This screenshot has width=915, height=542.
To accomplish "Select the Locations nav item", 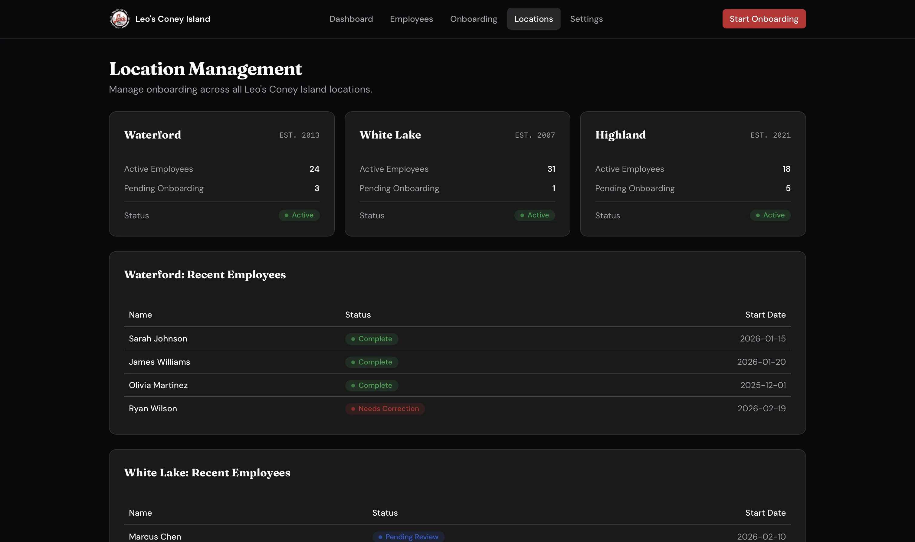I will coord(534,19).
